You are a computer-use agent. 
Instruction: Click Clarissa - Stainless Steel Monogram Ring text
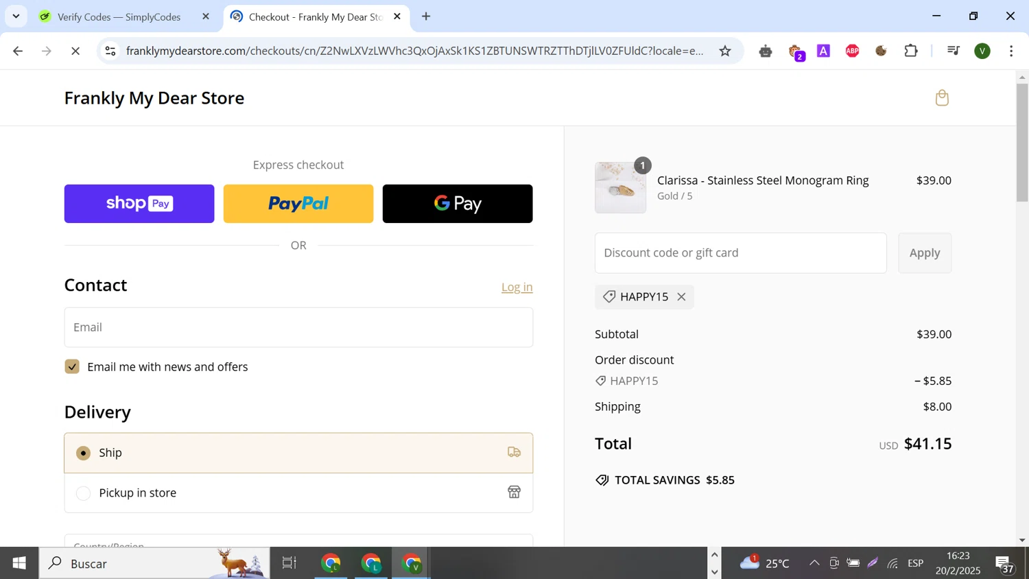pyautogui.click(x=763, y=180)
